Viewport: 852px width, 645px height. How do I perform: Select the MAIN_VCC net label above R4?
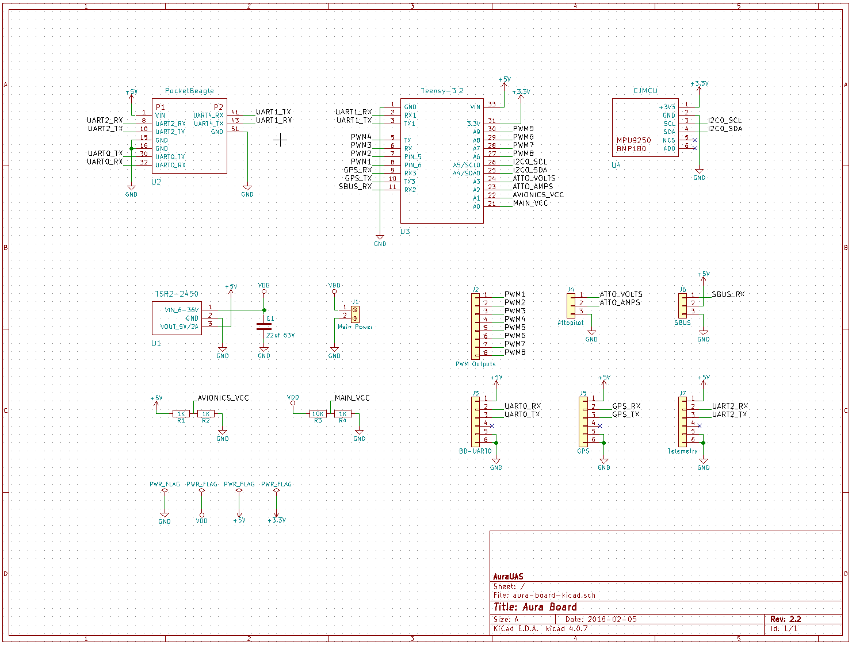click(x=352, y=398)
